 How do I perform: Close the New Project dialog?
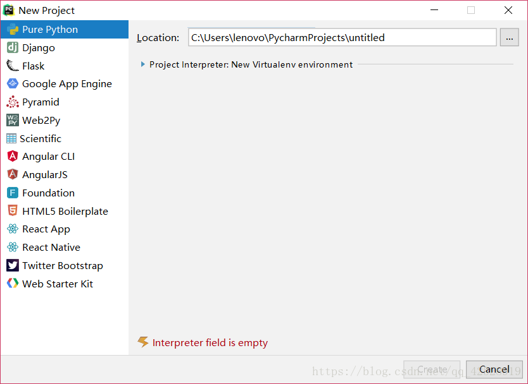(508, 10)
